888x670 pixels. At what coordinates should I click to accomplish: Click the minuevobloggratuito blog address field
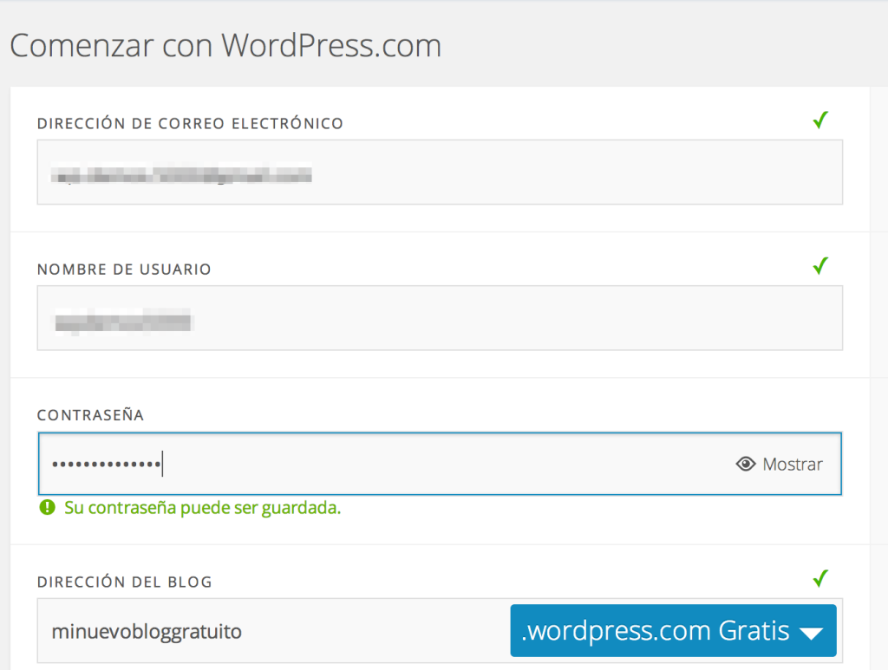tap(260, 630)
